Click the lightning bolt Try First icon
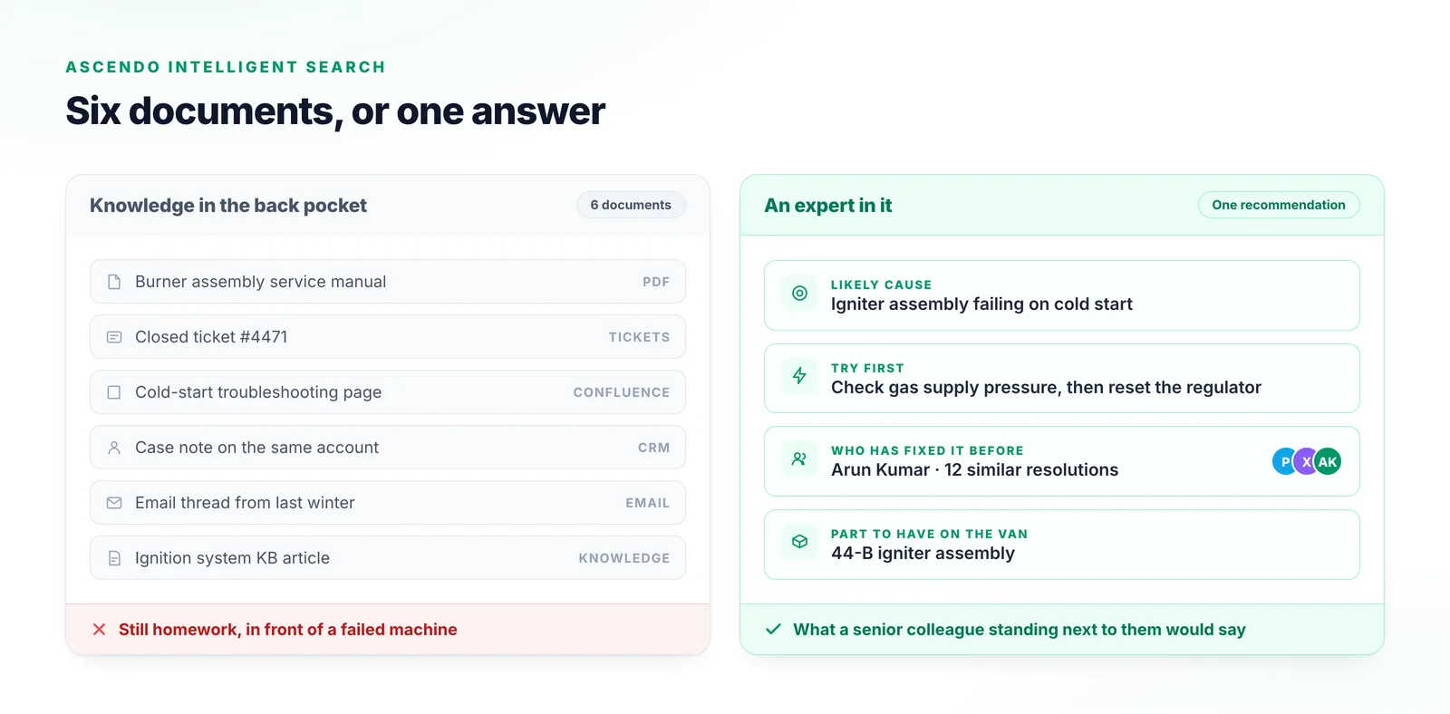1450x714 pixels. click(799, 376)
